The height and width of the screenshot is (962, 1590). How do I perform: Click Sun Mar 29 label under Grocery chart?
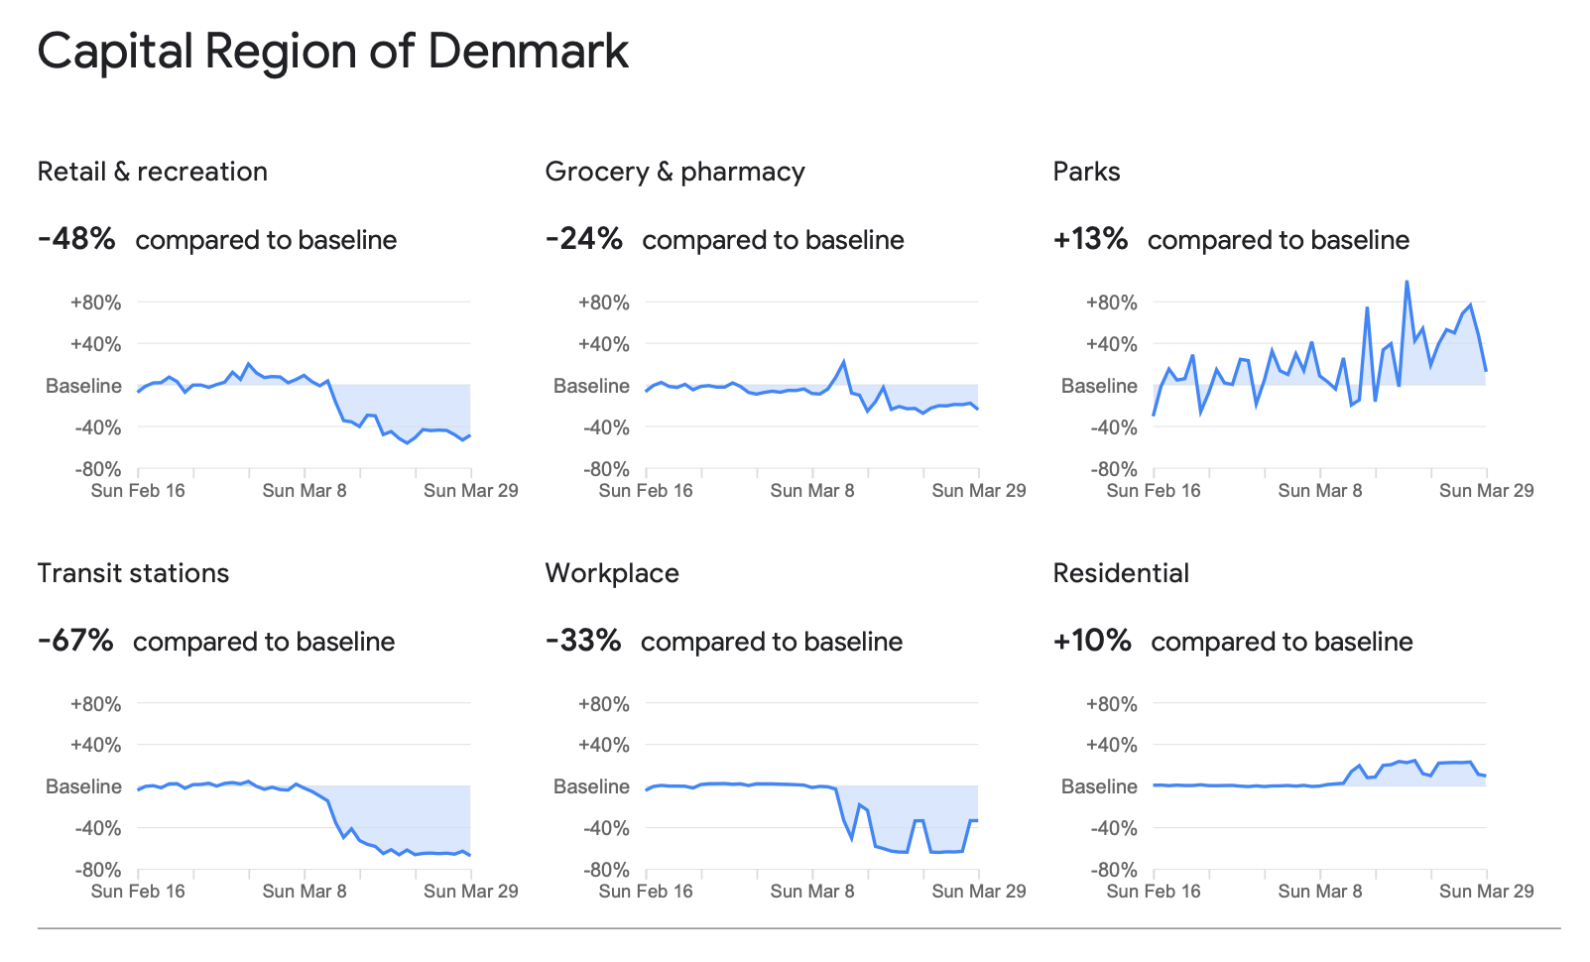click(x=979, y=491)
